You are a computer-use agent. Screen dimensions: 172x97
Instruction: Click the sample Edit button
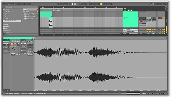pos(12,43)
